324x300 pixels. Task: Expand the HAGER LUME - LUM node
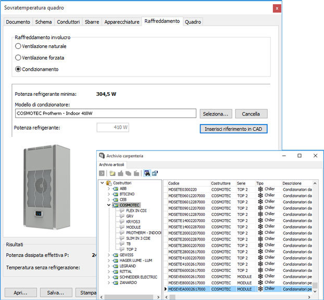click(x=109, y=260)
